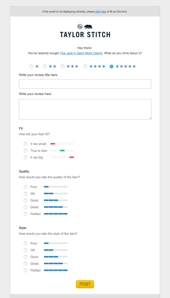Rate quality as Good

[25, 200]
